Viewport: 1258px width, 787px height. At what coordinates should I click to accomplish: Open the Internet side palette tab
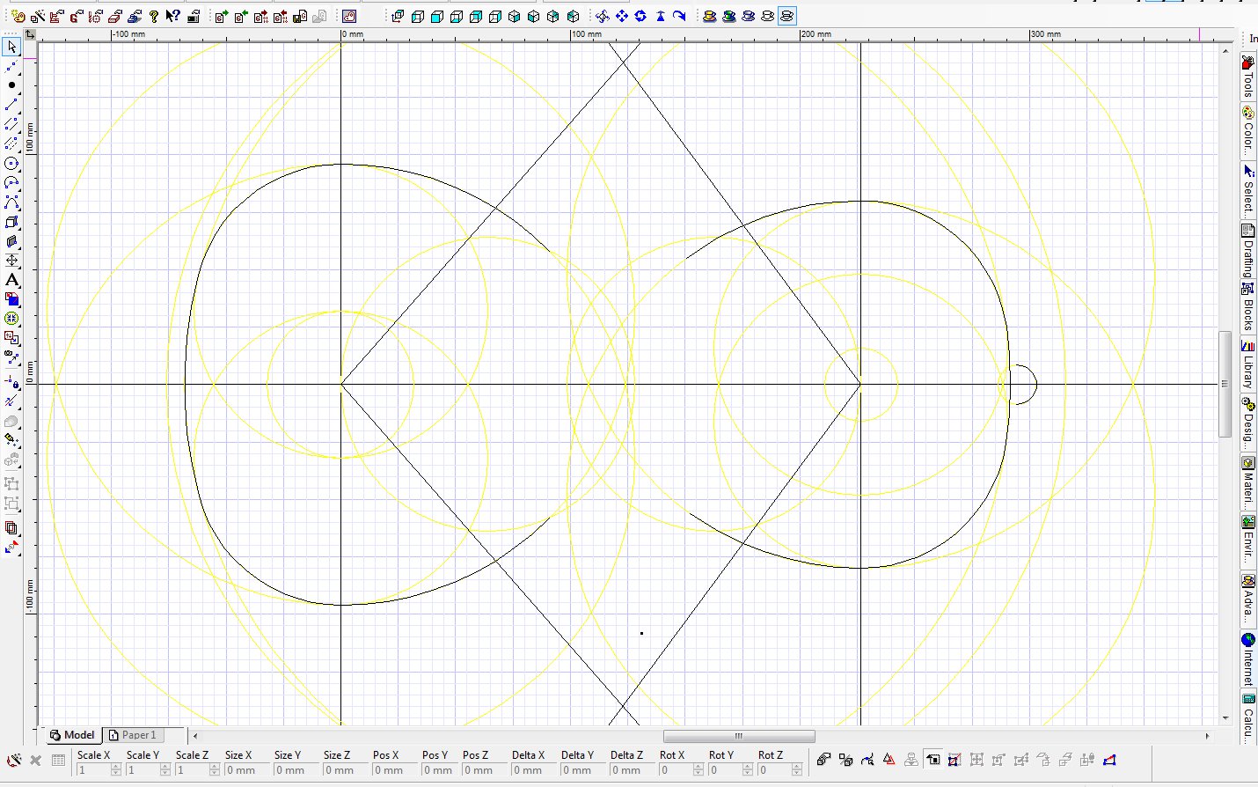coord(1248,659)
